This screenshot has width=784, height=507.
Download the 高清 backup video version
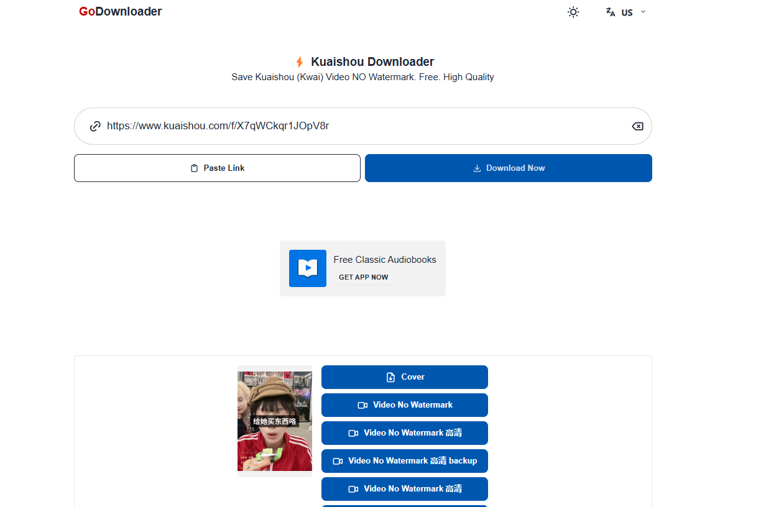click(404, 461)
